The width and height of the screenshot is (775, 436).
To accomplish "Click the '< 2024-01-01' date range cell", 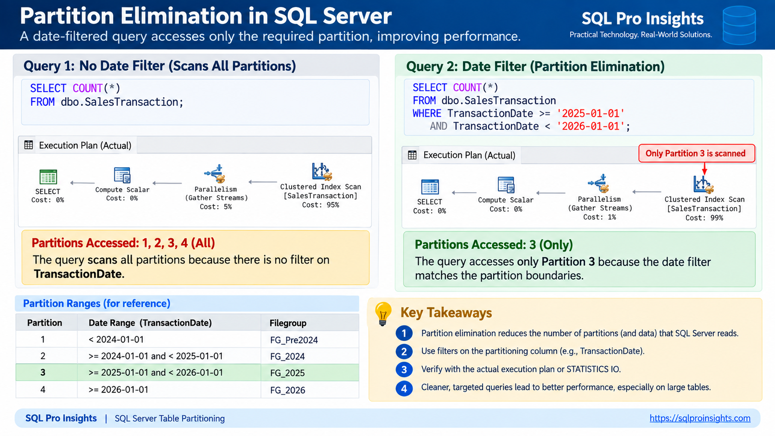I will 169,340.
